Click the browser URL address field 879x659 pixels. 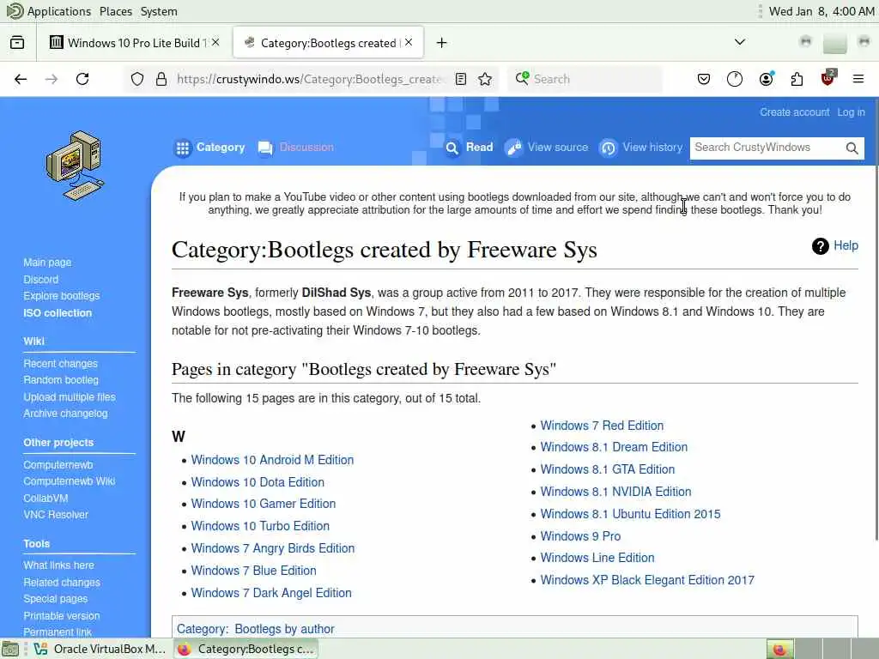pos(309,79)
